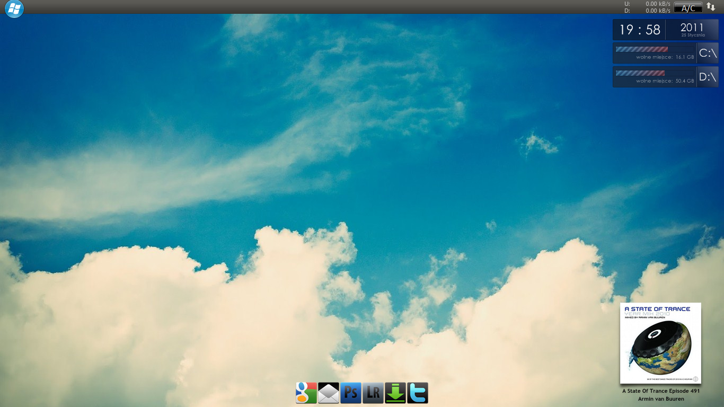Viewport: 724px width, 407px height.
Task: Click the A/C power indicator
Action: [x=688, y=7]
